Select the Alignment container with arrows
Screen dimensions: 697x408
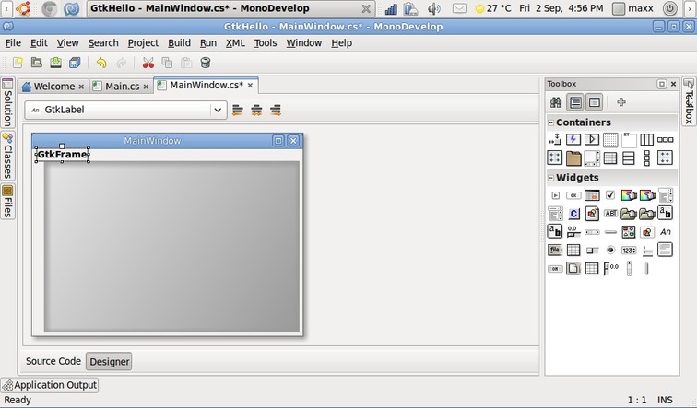pyautogui.click(x=555, y=140)
